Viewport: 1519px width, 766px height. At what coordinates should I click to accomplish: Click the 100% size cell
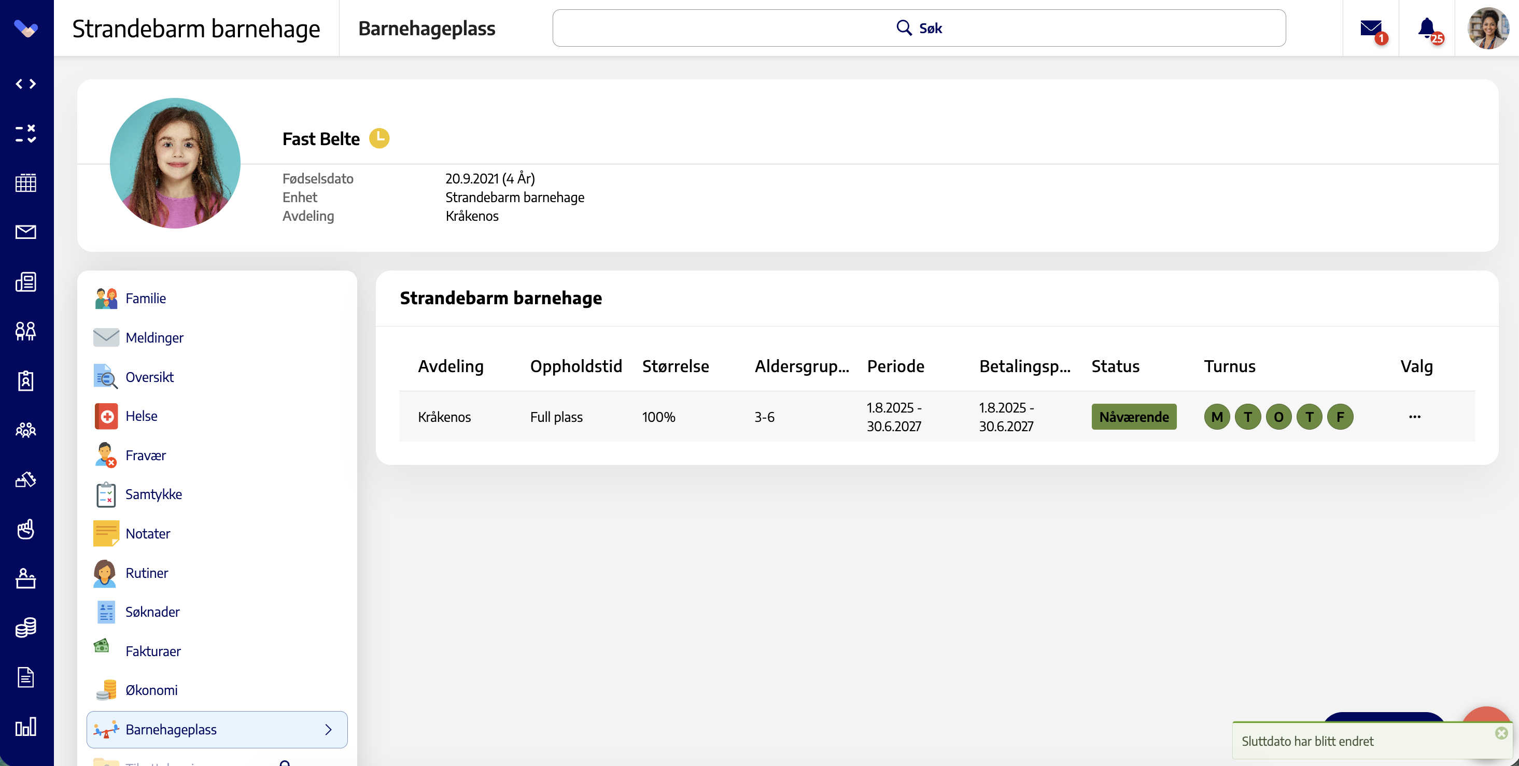(658, 417)
